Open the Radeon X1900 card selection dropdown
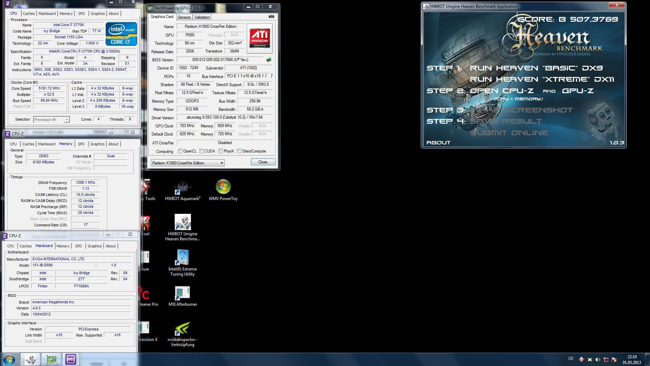The image size is (650, 366). (188, 163)
